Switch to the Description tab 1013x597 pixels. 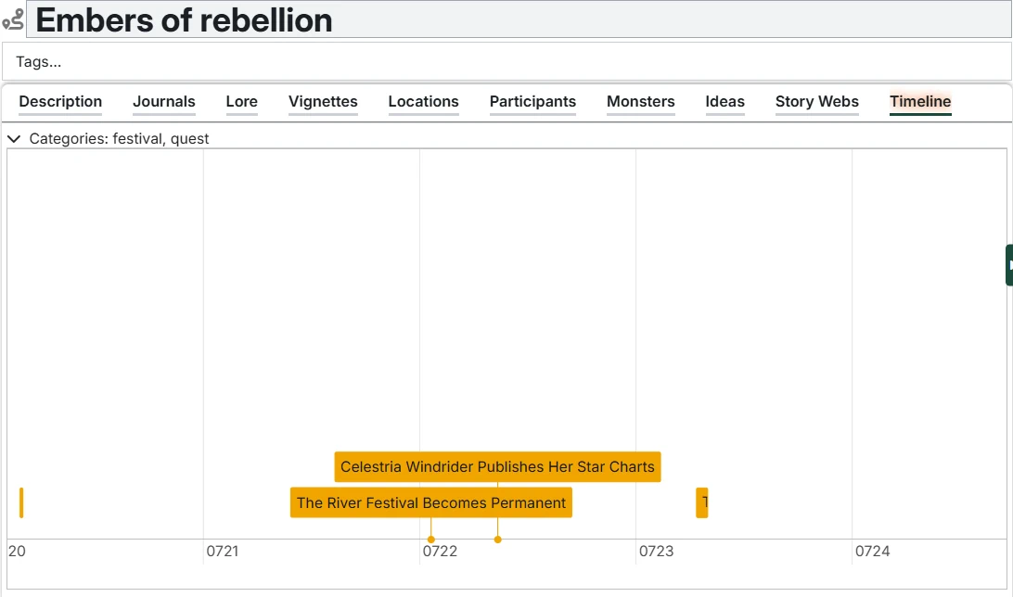(60, 102)
